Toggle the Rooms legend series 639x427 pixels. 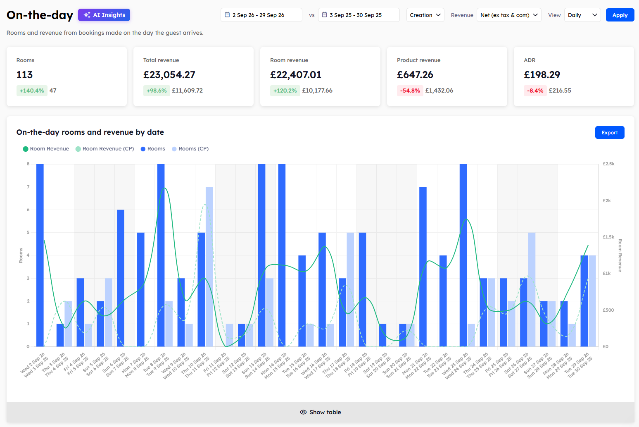click(153, 149)
